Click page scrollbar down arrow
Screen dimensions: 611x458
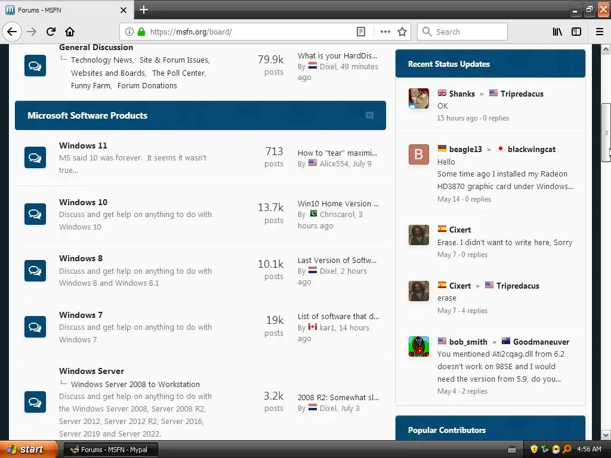coord(606,435)
